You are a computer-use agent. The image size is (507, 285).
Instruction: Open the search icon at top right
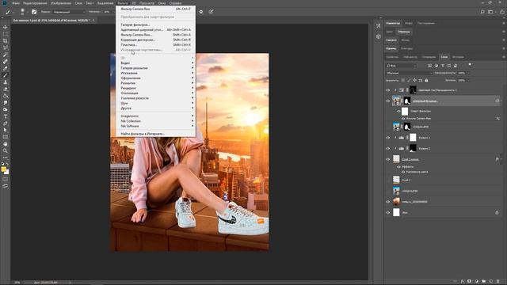[x=482, y=12]
